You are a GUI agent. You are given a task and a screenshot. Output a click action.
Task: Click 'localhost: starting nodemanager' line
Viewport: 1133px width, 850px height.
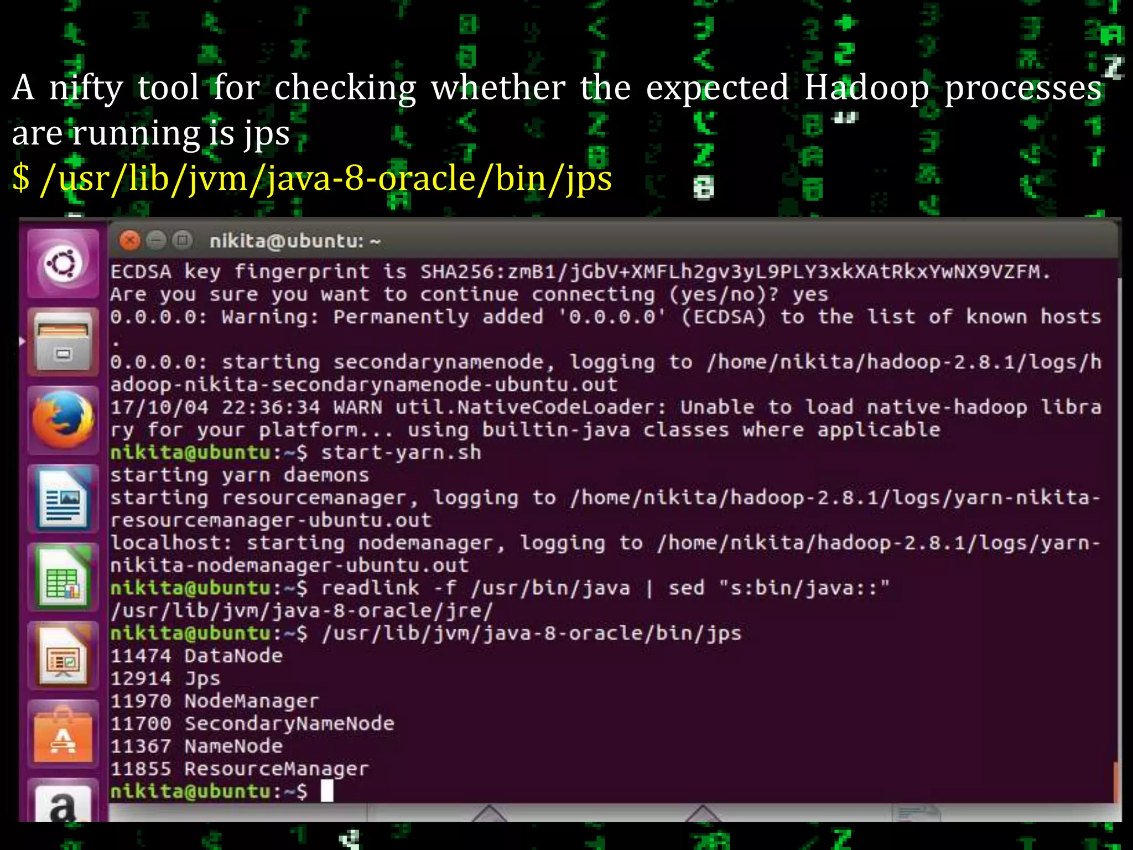point(606,554)
